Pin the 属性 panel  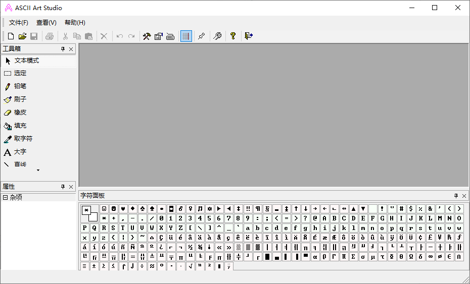point(63,187)
